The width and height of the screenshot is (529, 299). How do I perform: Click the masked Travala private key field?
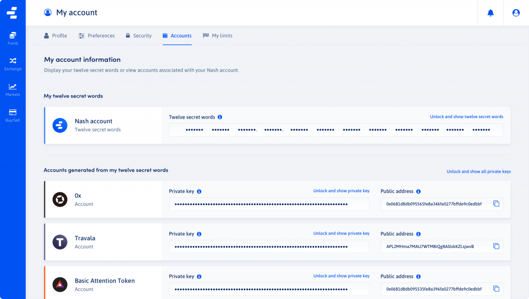269,246
